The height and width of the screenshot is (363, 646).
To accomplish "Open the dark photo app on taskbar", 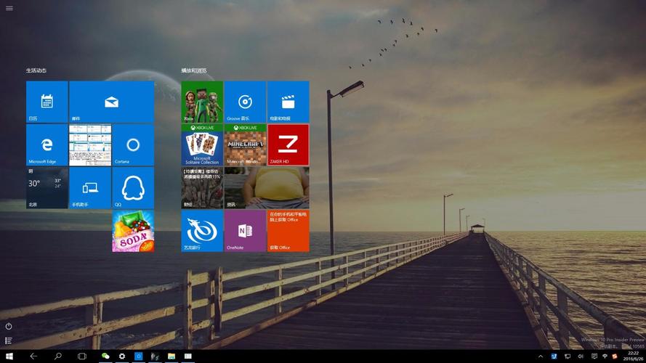I will coord(155,356).
